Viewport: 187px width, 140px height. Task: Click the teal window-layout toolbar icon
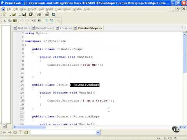pos(54,14)
